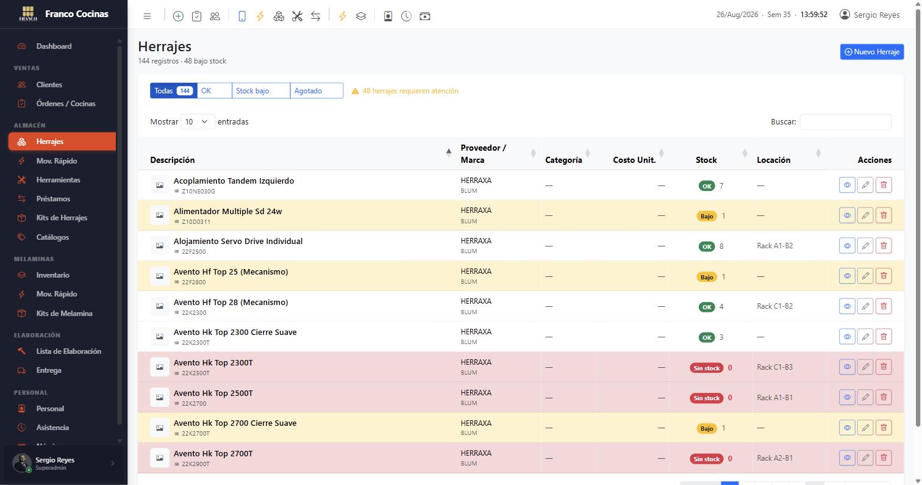Select the OK filter tab
The image size is (922, 485).
[x=215, y=91]
